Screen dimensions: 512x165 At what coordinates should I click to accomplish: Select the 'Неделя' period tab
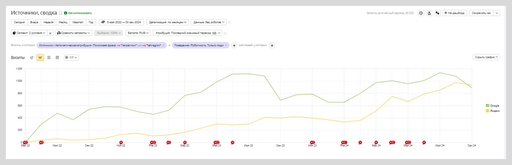(x=48, y=22)
